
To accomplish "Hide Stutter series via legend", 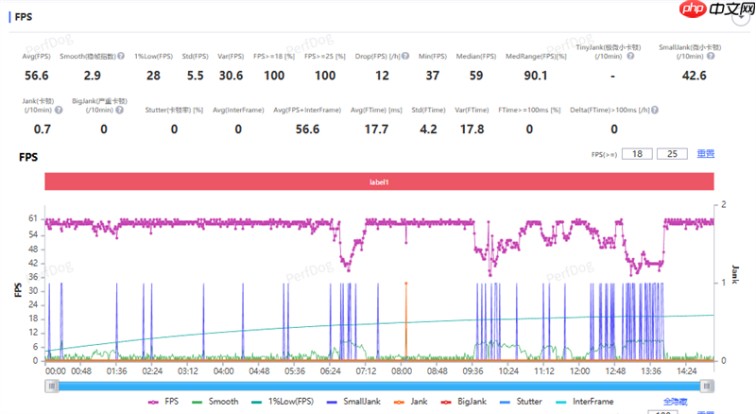I will pos(523,401).
